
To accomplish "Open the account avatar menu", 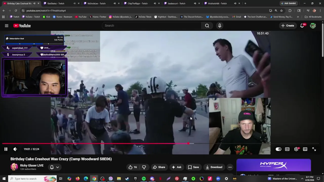I will tap(313, 26).
